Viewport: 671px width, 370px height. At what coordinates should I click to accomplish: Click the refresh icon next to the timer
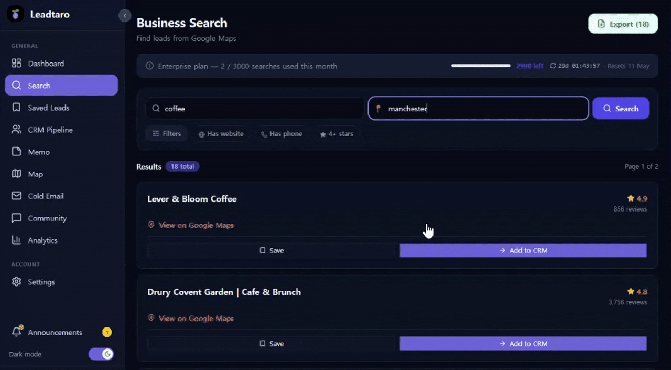[553, 66]
